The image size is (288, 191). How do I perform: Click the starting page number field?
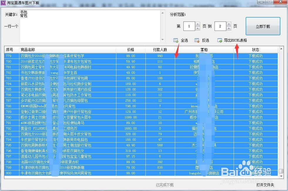coord(189,26)
